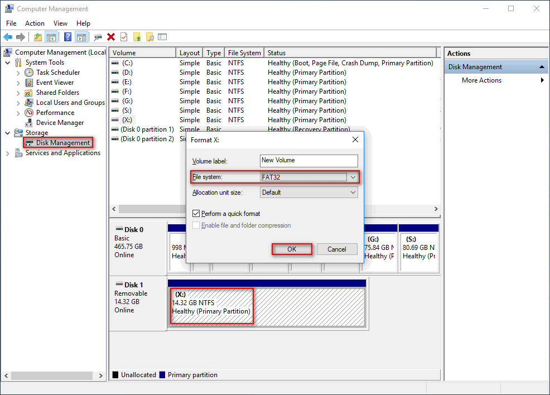Click the red X delete icon
The image size is (550, 395).
(x=111, y=37)
